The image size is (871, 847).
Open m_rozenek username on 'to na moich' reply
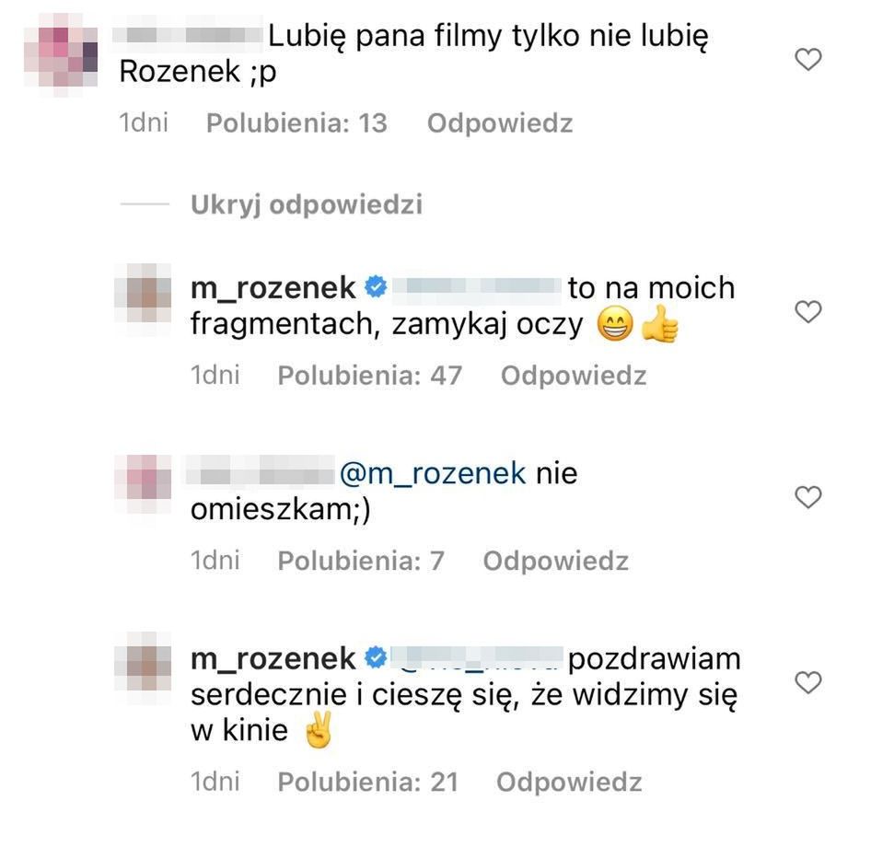click(273, 287)
